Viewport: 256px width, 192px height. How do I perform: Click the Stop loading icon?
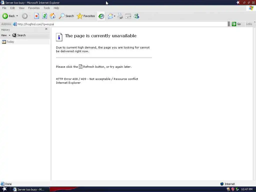(36, 16)
